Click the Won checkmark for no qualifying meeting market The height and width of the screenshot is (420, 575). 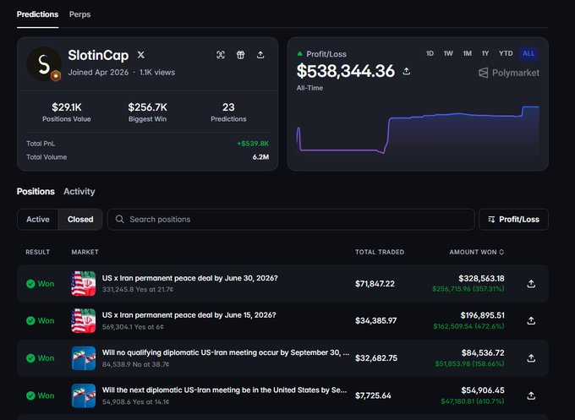tap(30, 358)
